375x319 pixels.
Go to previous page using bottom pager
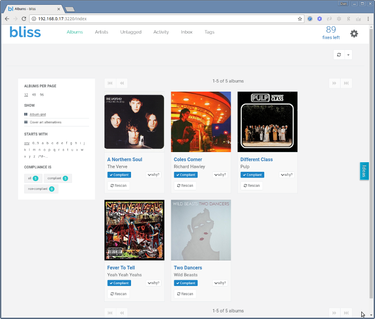[x=122, y=313]
